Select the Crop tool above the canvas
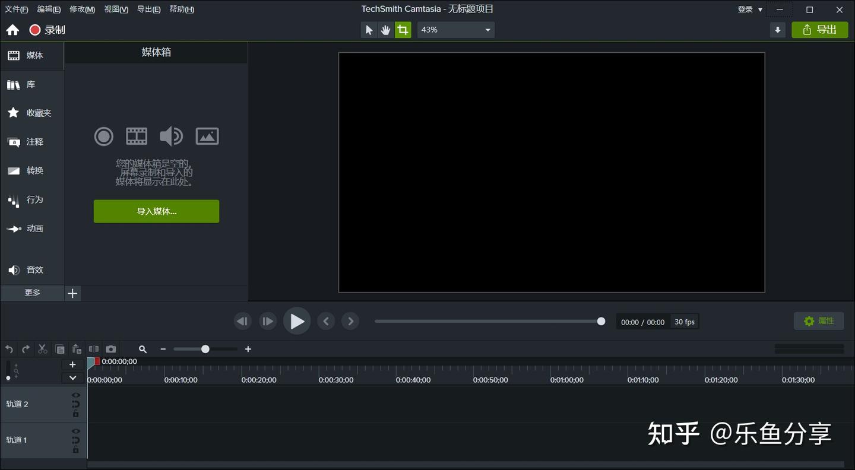The image size is (855, 470). [x=403, y=29]
